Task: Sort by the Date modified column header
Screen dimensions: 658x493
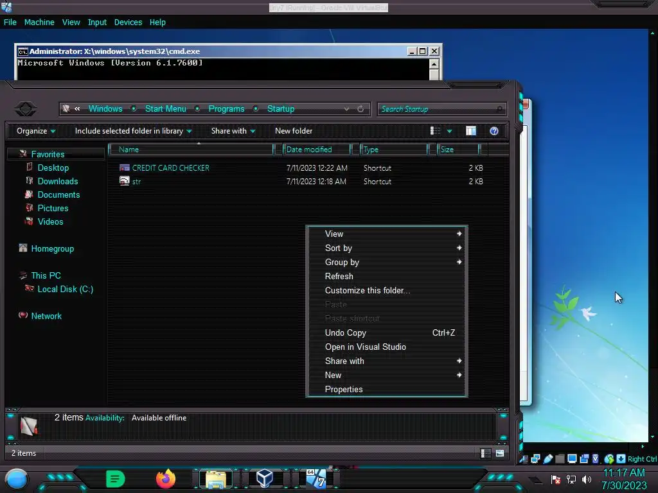Action: 317,149
